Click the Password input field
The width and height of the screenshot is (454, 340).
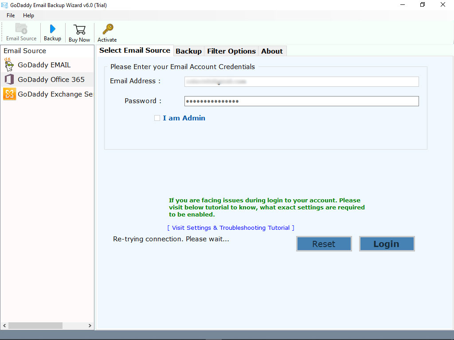(x=301, y=101)
